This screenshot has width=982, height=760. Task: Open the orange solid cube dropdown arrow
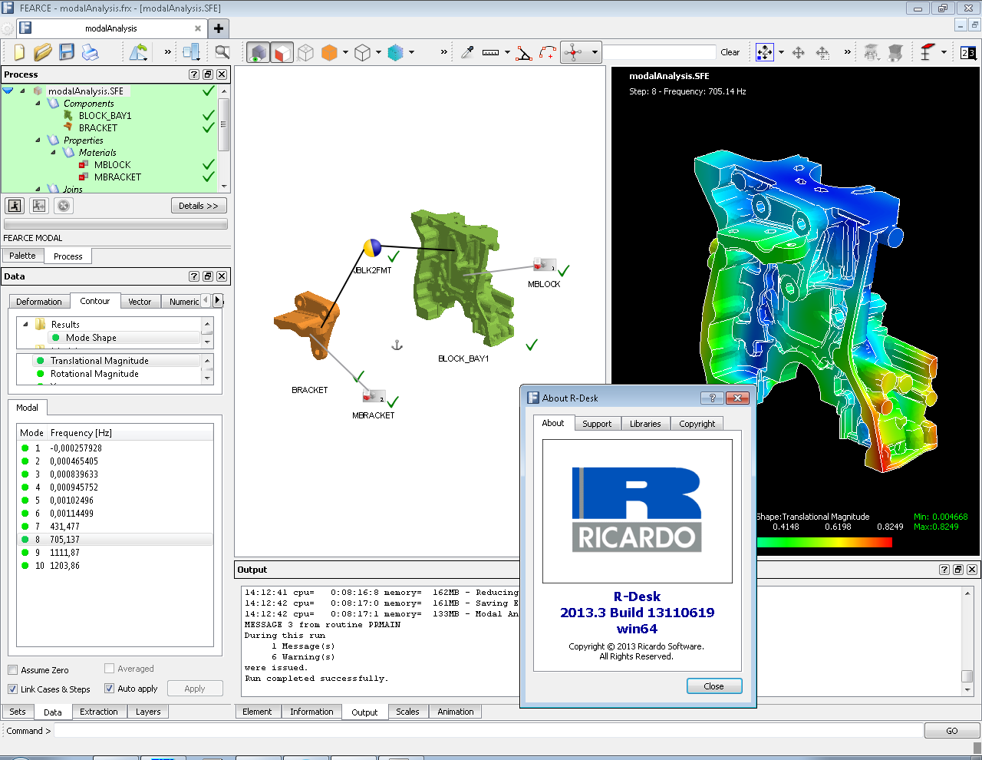[345, 53]
